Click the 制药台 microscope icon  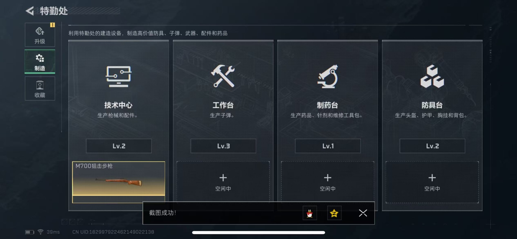coord(328,77)
